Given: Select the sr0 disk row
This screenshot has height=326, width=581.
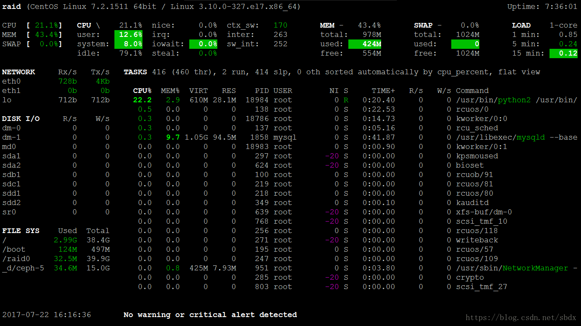Looking at the screenshot, I should pyautogui.click(x=56, y=212).
